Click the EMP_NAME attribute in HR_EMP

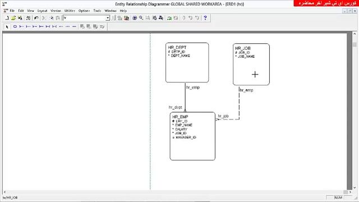(183, 125)
